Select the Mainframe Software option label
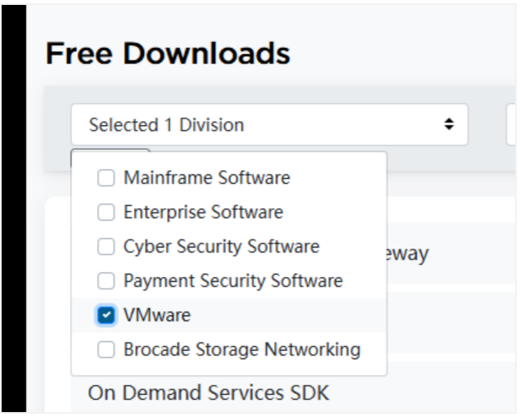The width and height of the screenshot is (520, 417). [x=207, y=177]
